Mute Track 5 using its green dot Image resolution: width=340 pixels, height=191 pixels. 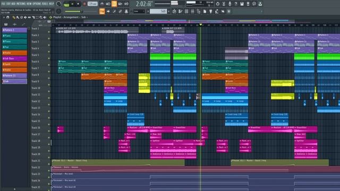click(49, 58)
